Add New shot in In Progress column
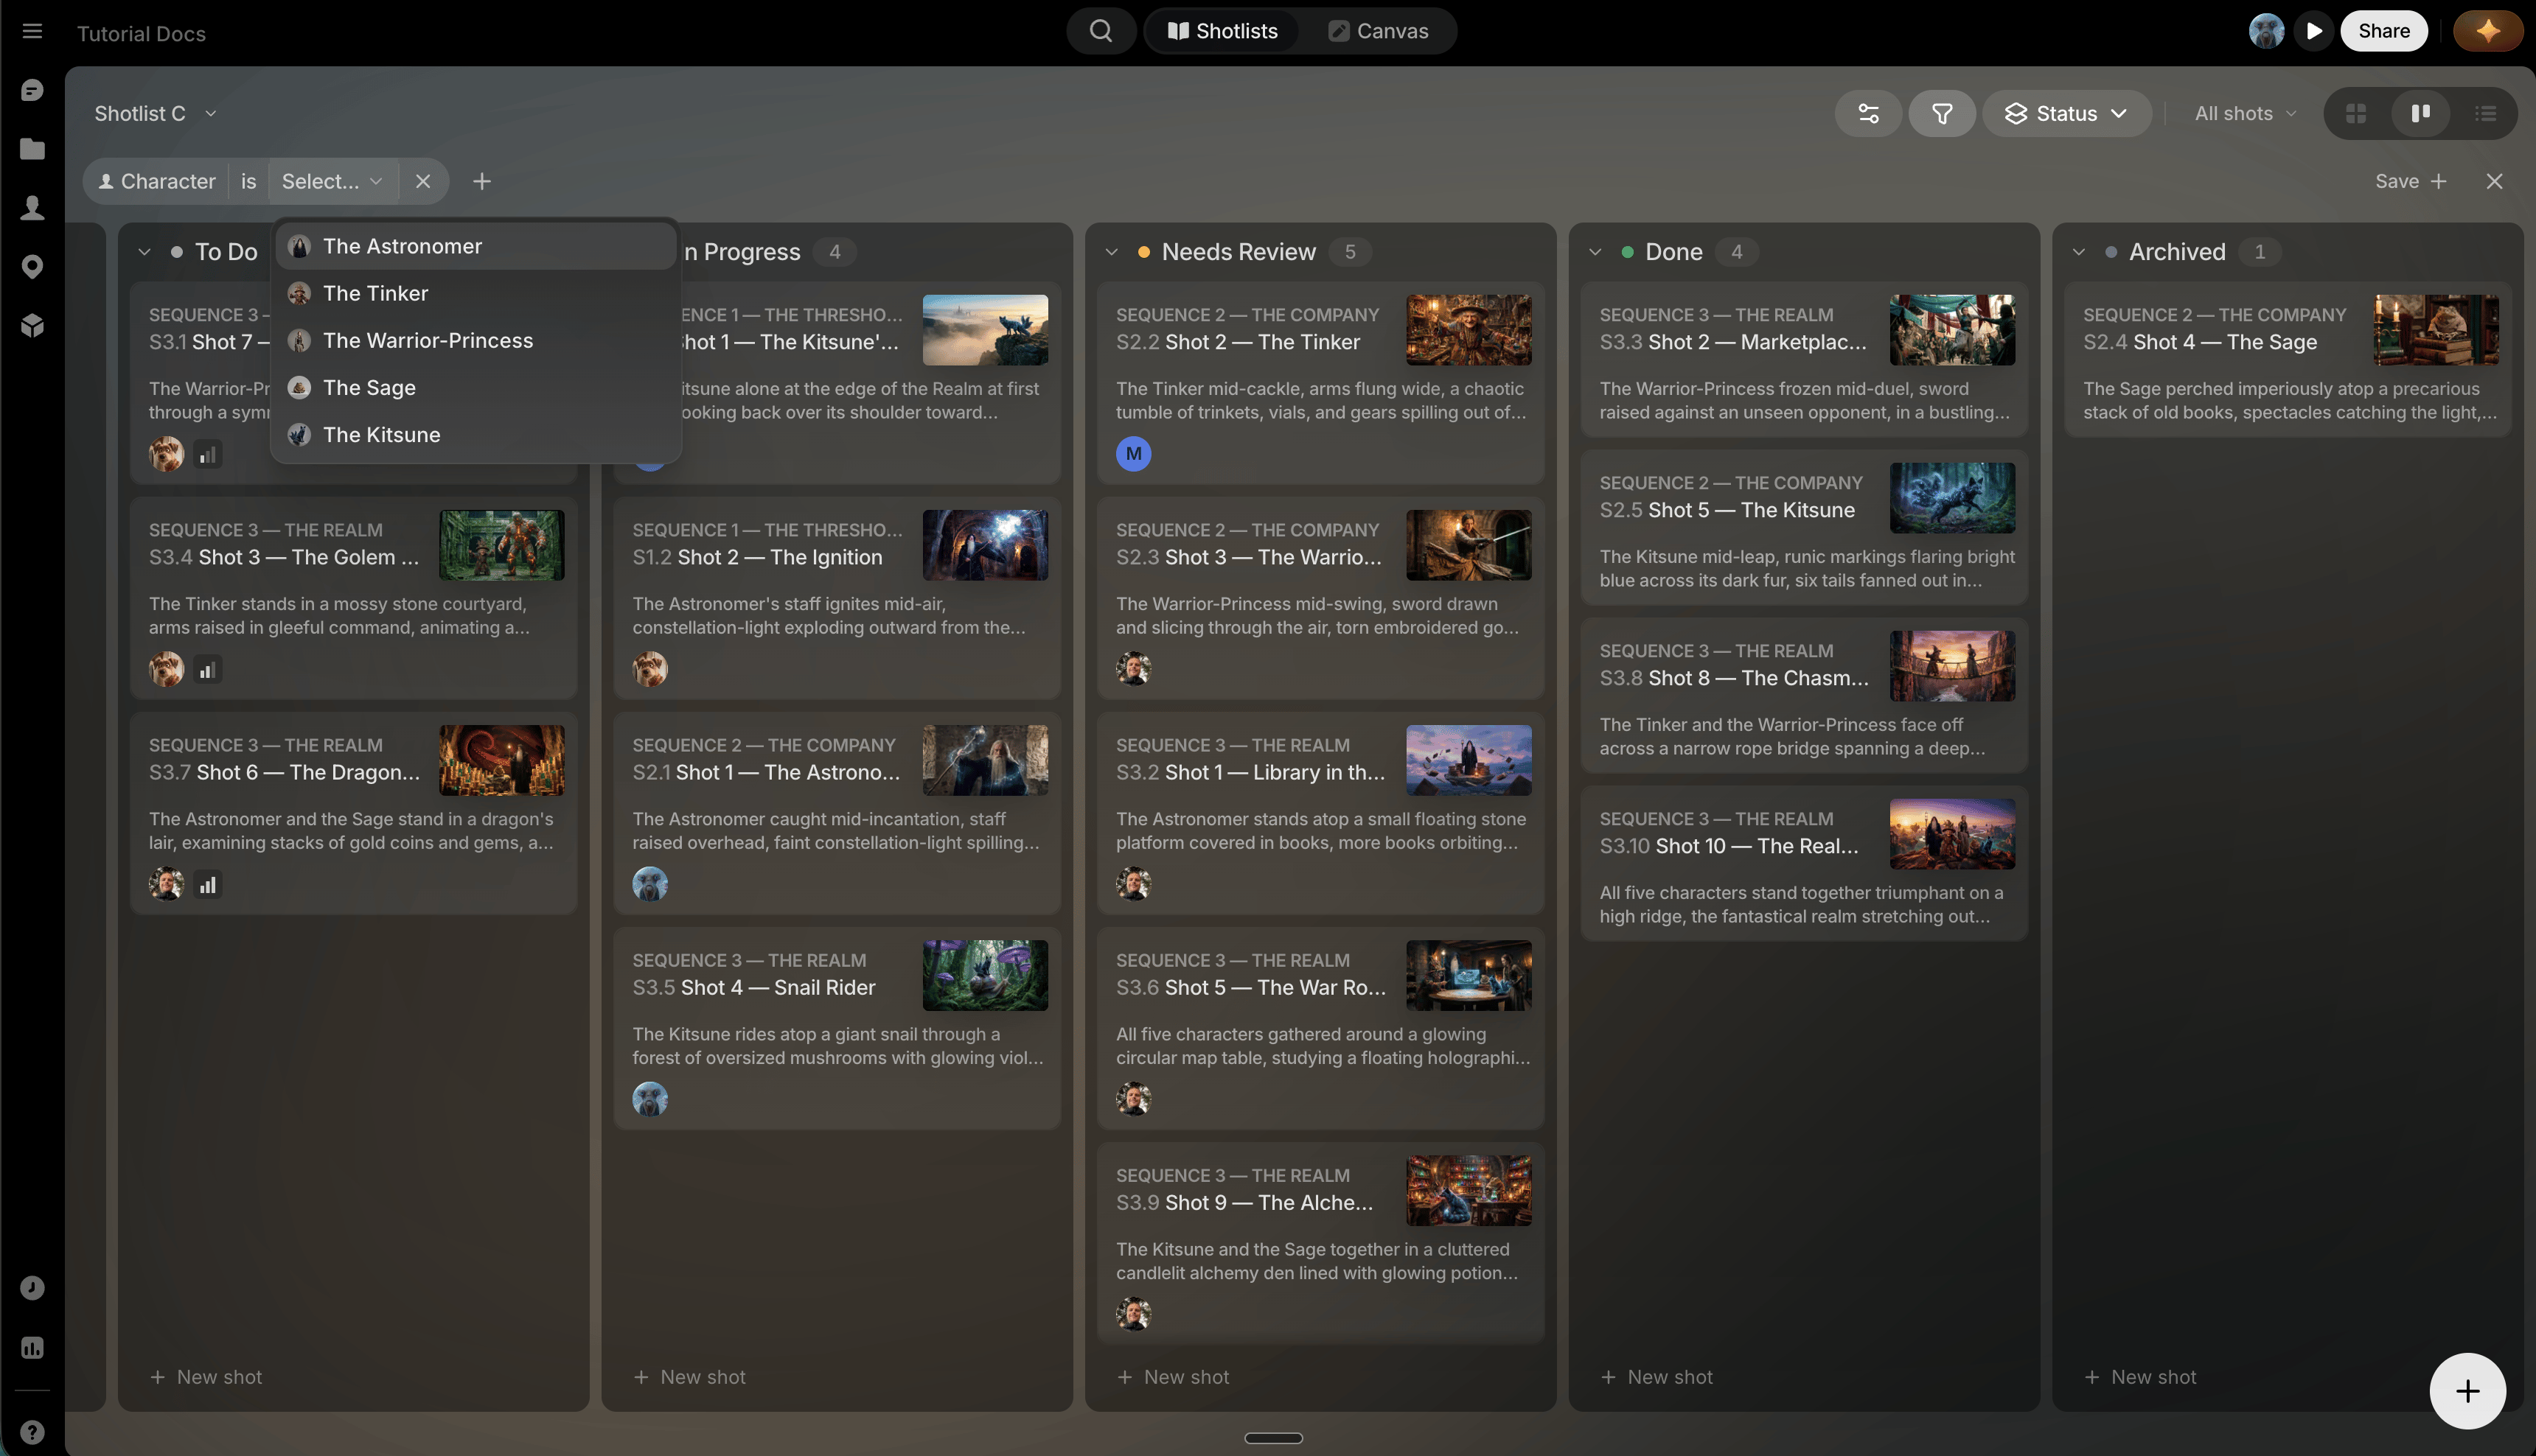 689,1378
